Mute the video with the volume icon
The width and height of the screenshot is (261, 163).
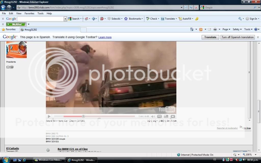pos(152,116)
